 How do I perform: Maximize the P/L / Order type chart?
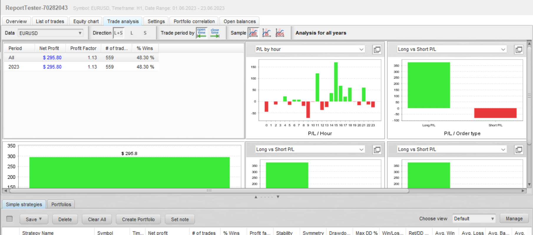(x=519, y=49)
